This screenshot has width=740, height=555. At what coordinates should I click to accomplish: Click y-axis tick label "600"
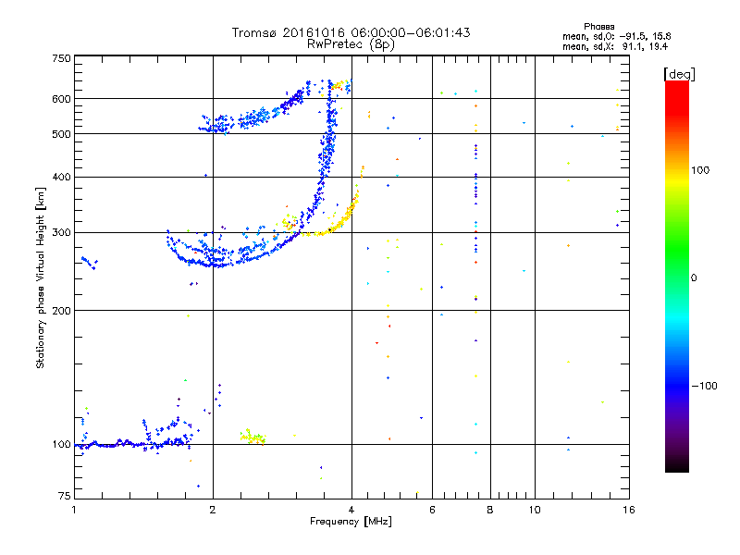coord(61,99)
